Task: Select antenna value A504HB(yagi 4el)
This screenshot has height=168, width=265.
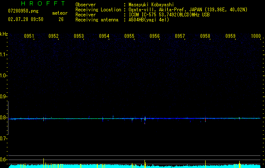Action: 149,20
